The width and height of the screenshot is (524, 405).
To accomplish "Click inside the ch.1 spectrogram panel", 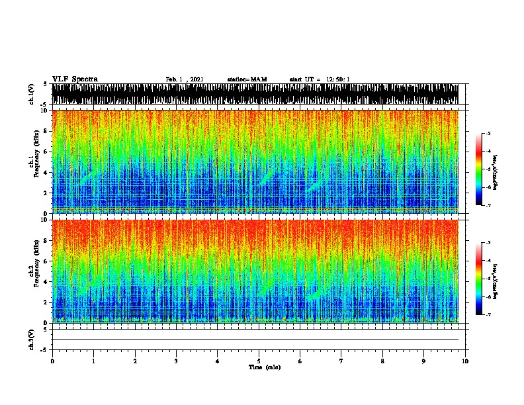I will point(255,161).
